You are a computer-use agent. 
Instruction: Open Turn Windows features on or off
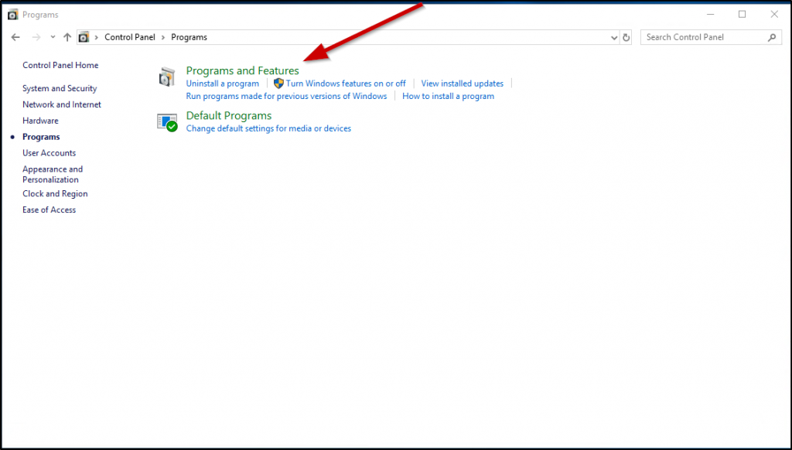pos(346,84)
